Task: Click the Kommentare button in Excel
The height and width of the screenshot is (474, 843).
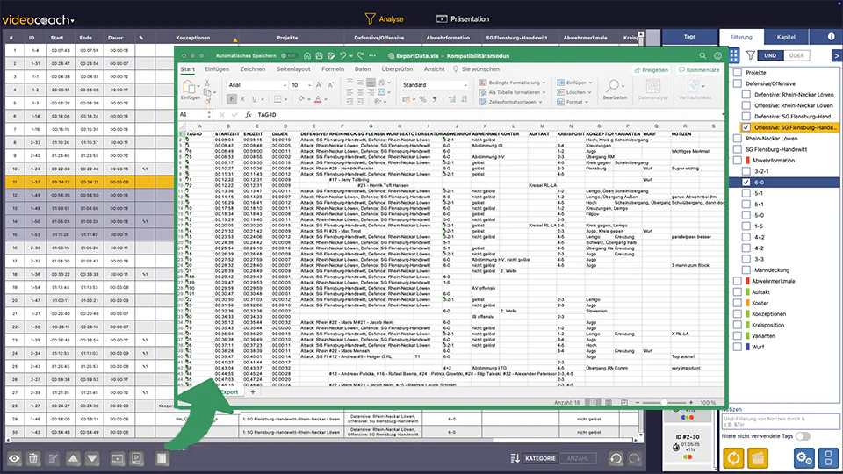Action: [x=699, y=70]
